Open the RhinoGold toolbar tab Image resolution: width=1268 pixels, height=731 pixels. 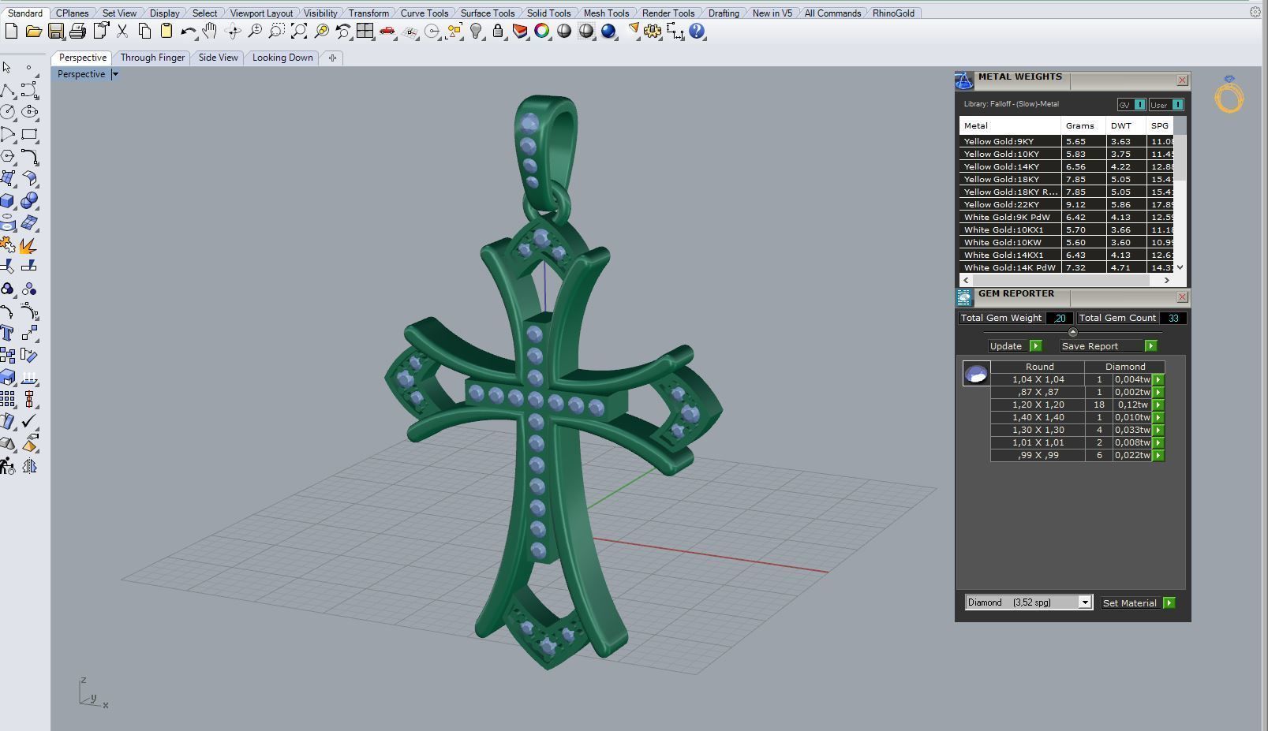(893, 13)
